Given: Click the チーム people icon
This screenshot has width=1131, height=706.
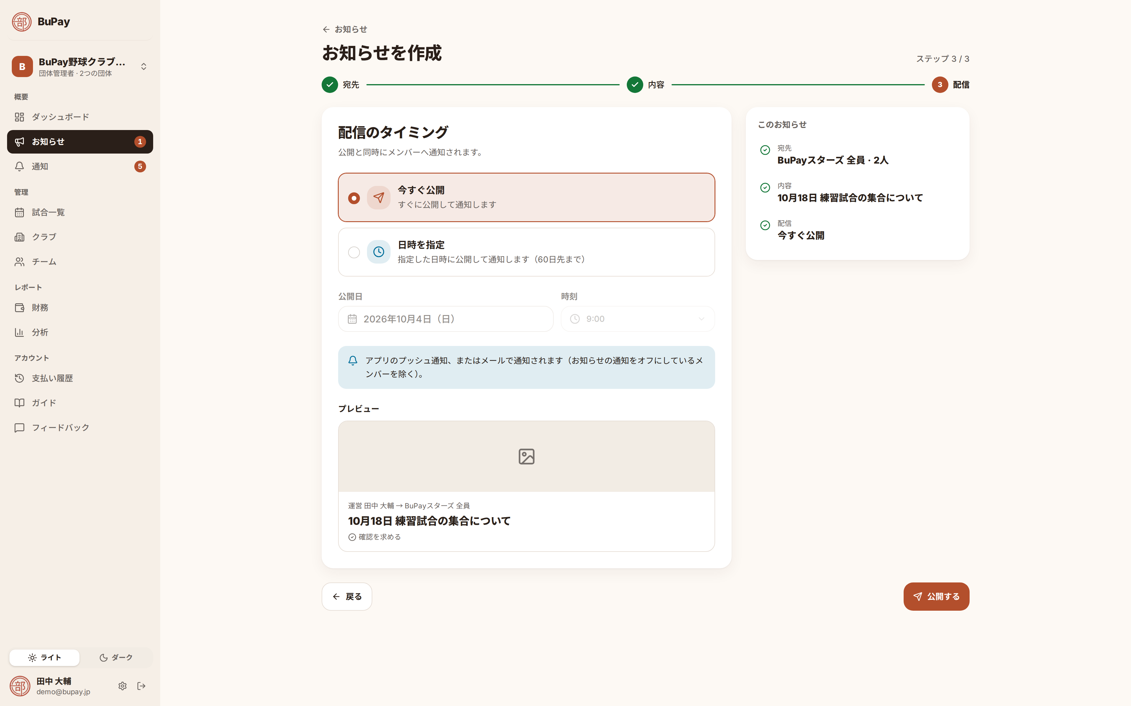Looking at the screenshot, I should coord(19,262).
